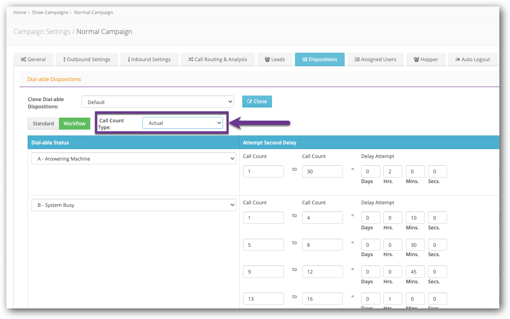Switch to Outbound Settings tab
Image resolution: width=510 pixels, height=319 pixels.
pos(86,59)
